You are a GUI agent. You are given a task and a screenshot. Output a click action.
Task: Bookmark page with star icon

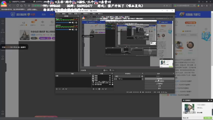click(x=29, y=6)
